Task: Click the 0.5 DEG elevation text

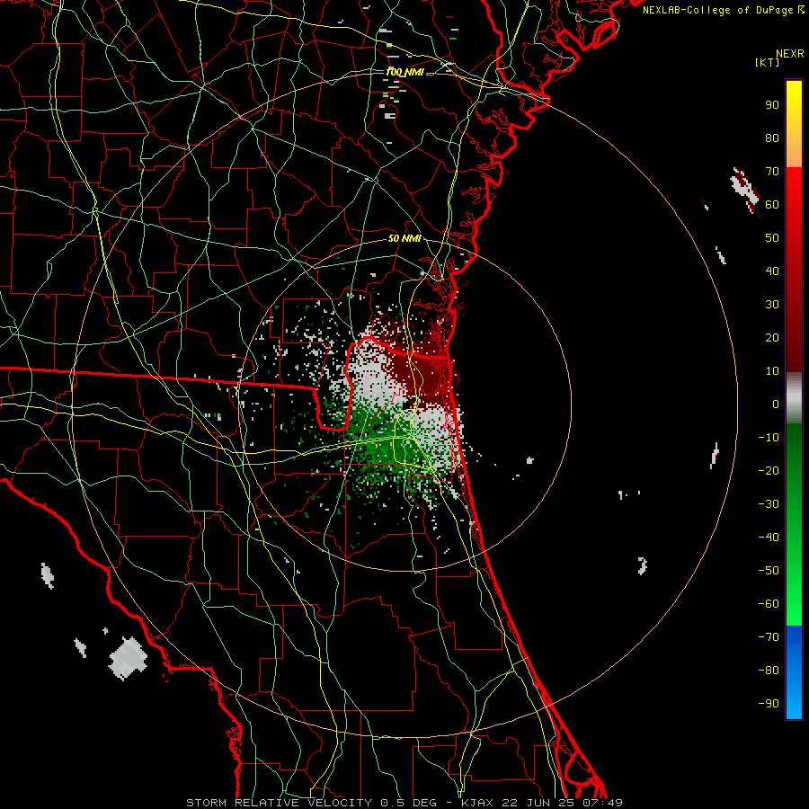Action: click(x=408, y=803)
